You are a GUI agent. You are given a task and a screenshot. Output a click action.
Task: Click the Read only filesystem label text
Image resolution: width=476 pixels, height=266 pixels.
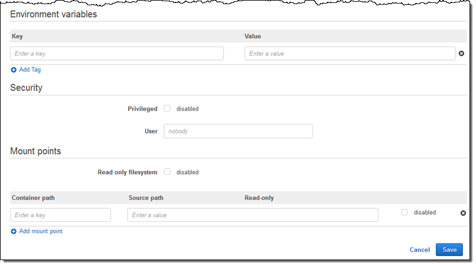[x=128, y=172]
